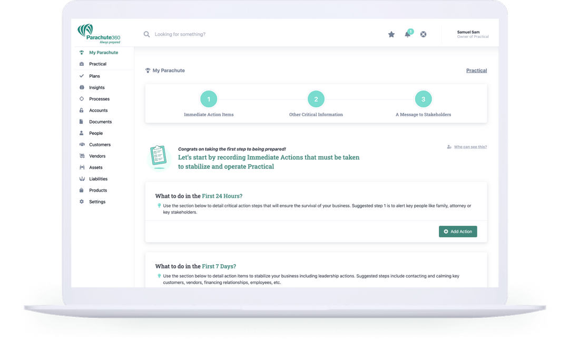This screenshot has height=341, width=569.
Task: Open the notifications bell icon
Action: tap(407, 34)
